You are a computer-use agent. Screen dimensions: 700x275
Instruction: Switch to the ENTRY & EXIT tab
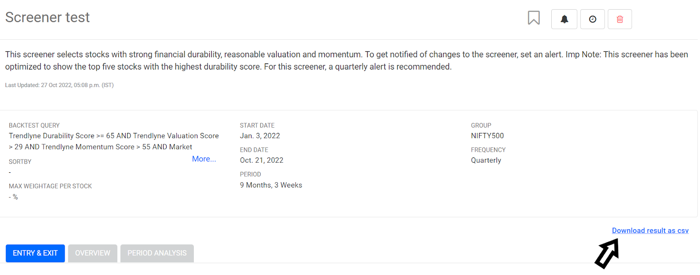[35, 253]
